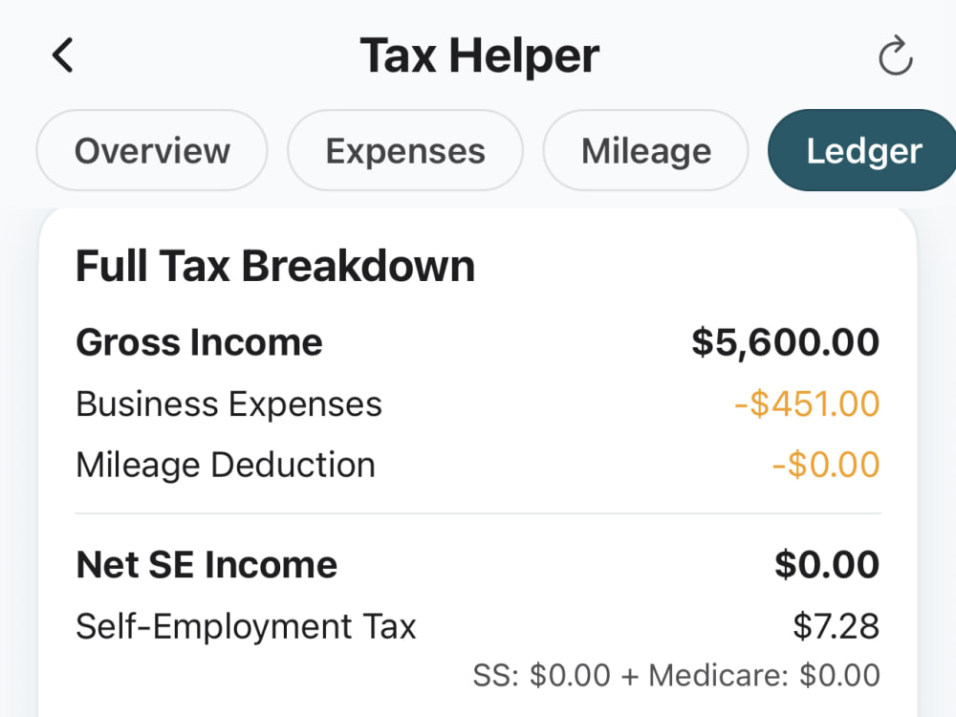Image resolution: width=956 pixels, height=717 pixels.
Task: Select the Net SE Income label
Action: pyautogui.click(x=206, y=565)
